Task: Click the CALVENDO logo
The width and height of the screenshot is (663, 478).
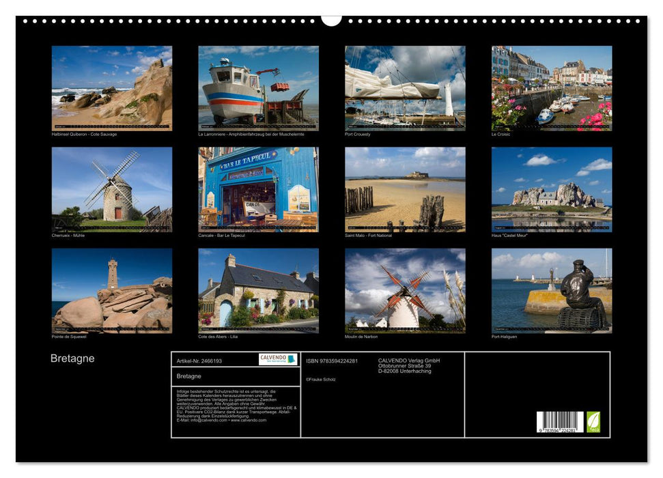Action: click(278, 359)
